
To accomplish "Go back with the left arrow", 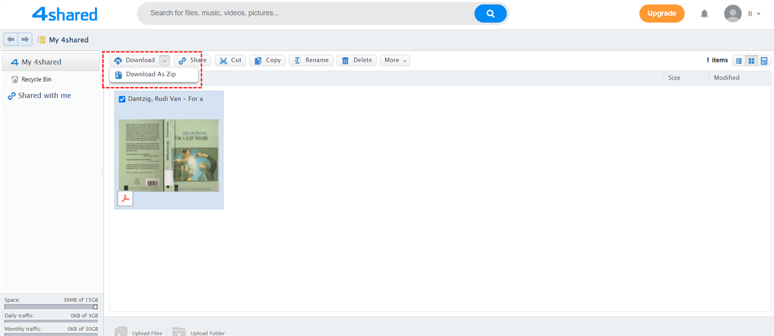I will pos(10,39).
